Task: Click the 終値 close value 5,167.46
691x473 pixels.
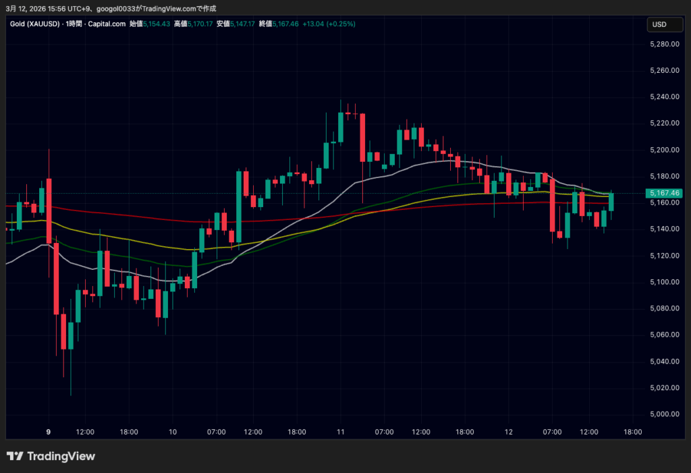Action: [x=285, y=24]
